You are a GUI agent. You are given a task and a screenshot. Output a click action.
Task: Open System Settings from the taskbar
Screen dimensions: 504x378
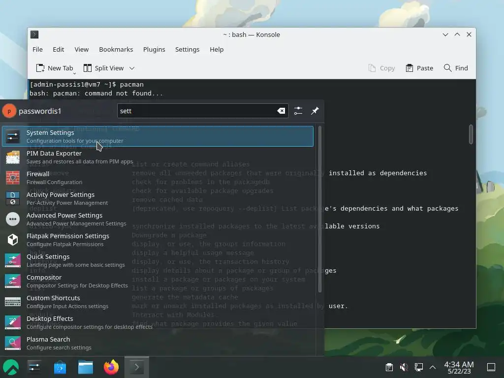[34, 367]
